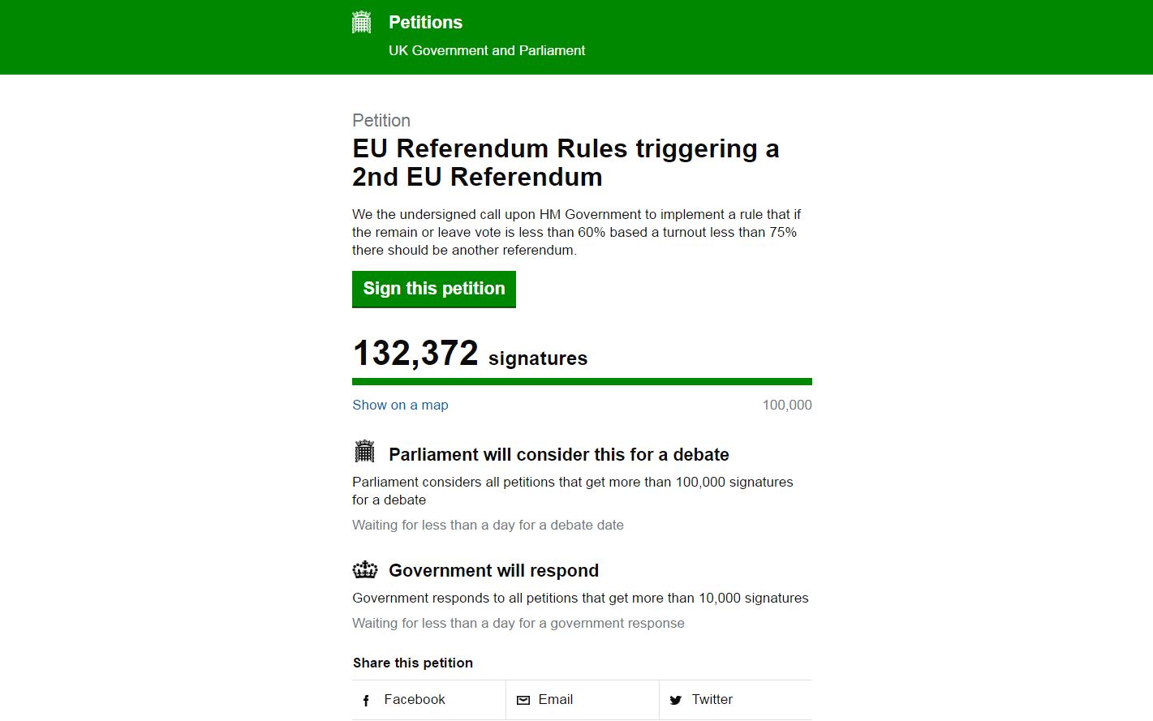Click the Sign this petition button

coord(434,290)
